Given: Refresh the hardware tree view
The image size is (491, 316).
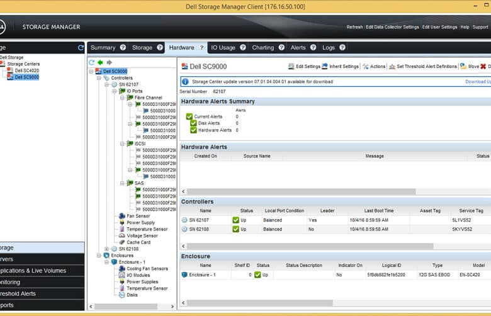Looking at the screenshot, I should coord(91,63).
